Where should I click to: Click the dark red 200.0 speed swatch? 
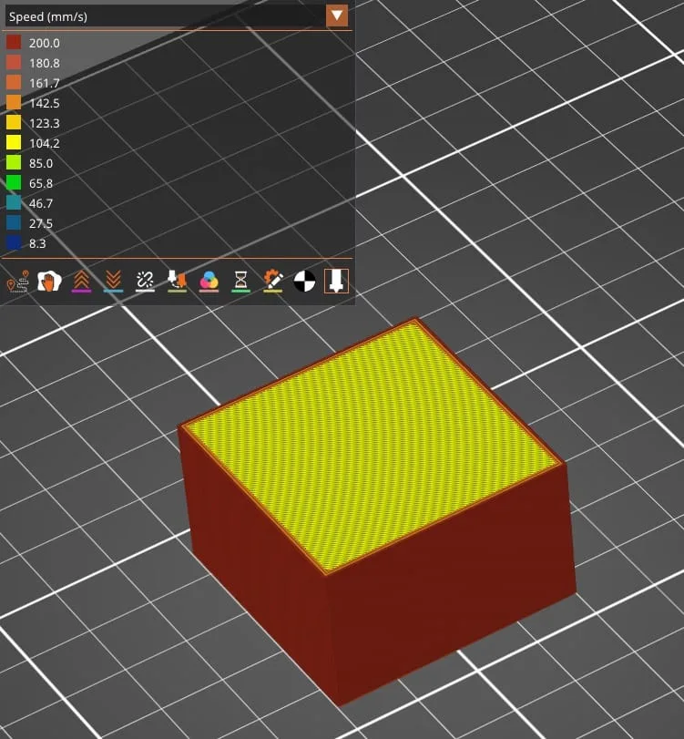pyautogui.click(x=14, y=43)
